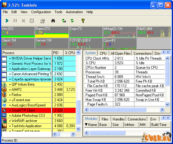Click the QIP Infium Beta process icon

(x=4, y=84)
